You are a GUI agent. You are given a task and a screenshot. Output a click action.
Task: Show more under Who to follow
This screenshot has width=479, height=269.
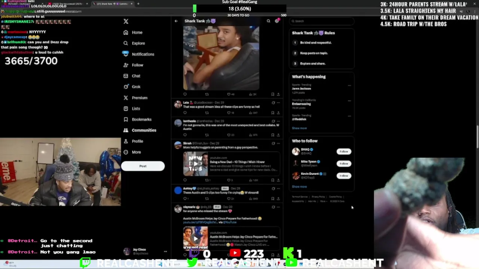(299, 187)
